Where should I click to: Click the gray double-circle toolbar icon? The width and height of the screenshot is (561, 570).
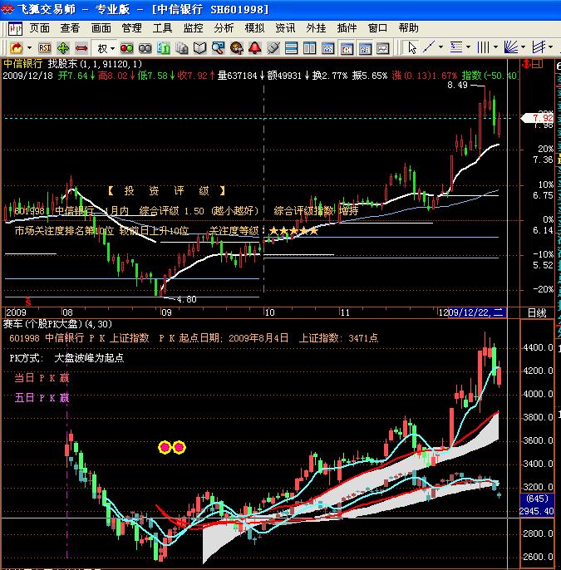click(x=145, y=48)
